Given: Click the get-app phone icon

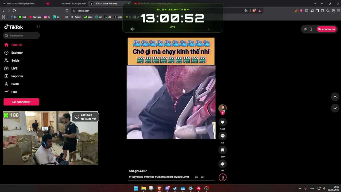Looking at the screenshot, I should click(311, 29).
